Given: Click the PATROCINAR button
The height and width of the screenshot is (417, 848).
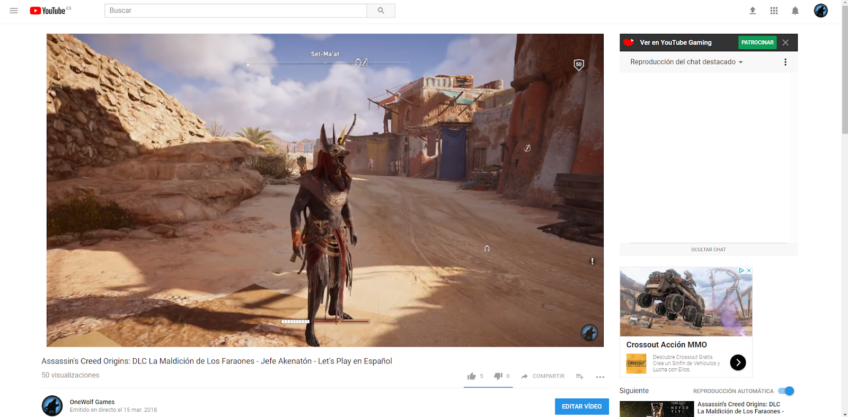Looking at the screenshot, I should tap(757, 42).
